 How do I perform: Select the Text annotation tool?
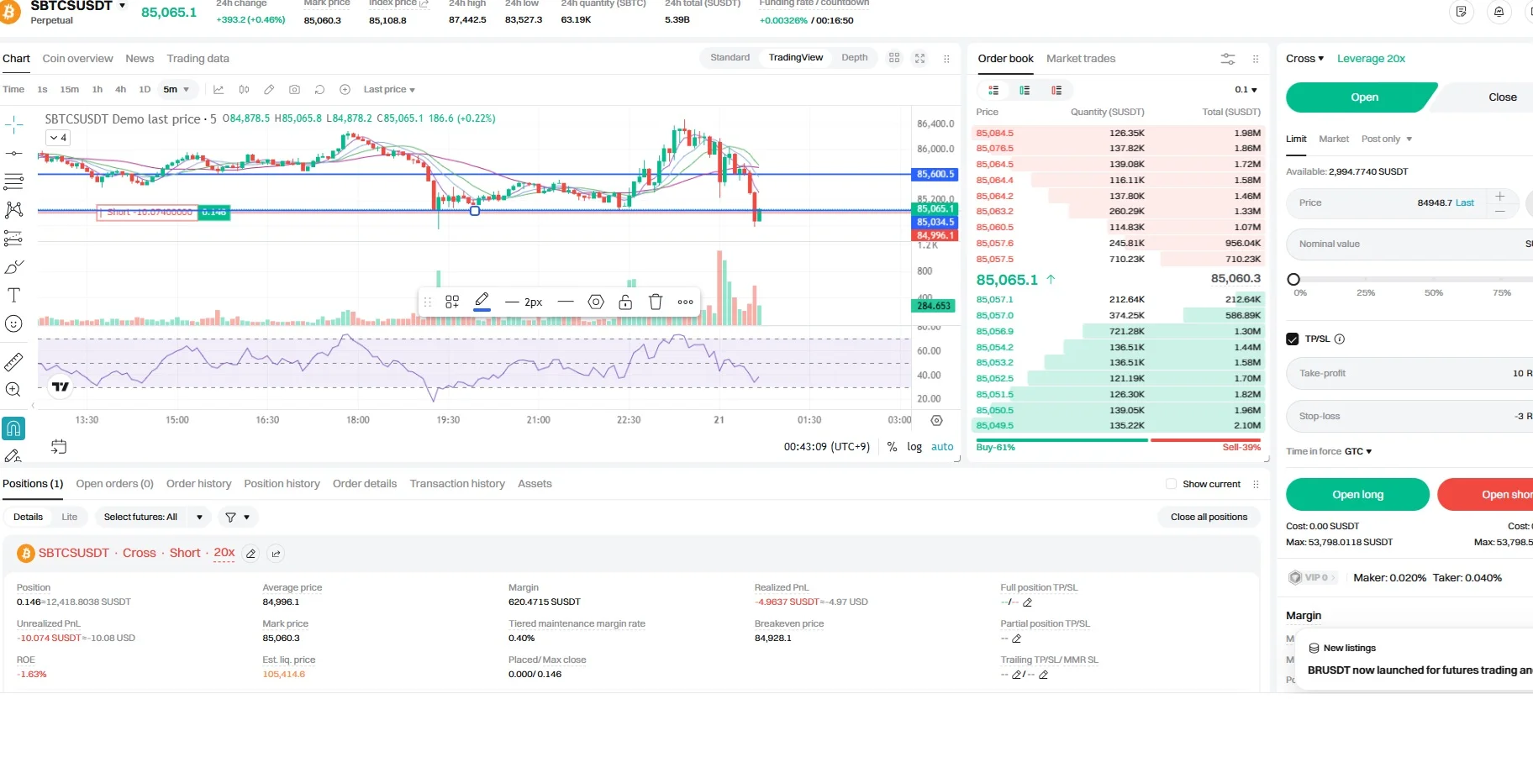point(14,295)
